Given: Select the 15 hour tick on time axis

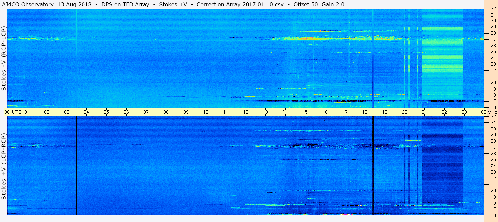Looking at the screenshot, I should 305,112.
